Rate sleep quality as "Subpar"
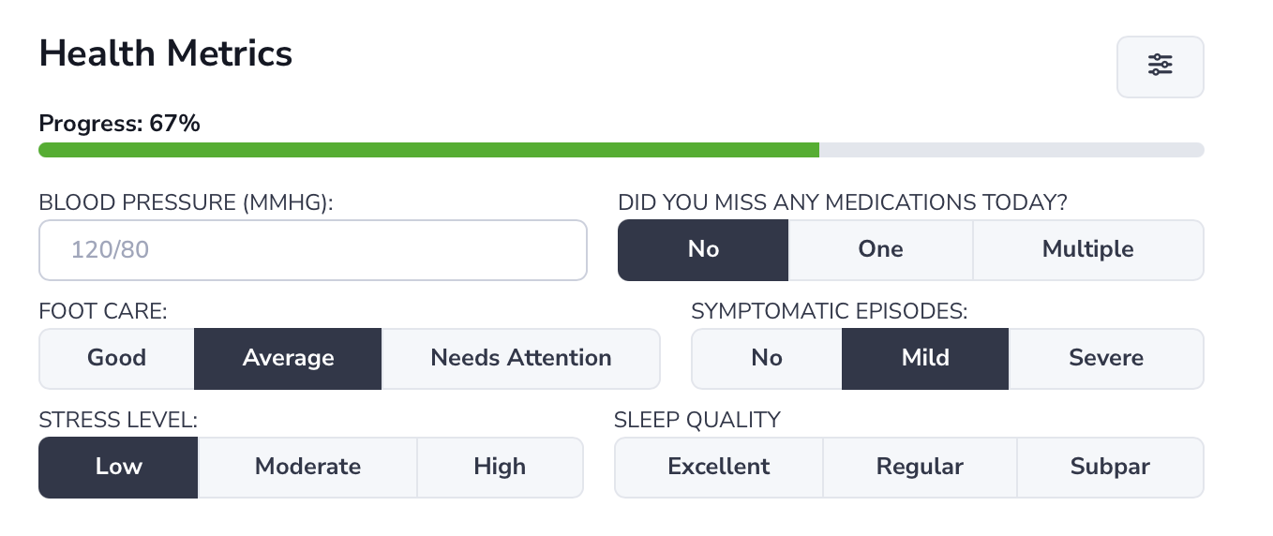This screenshot has width=1273, height=536. [x=1110, y=468]
